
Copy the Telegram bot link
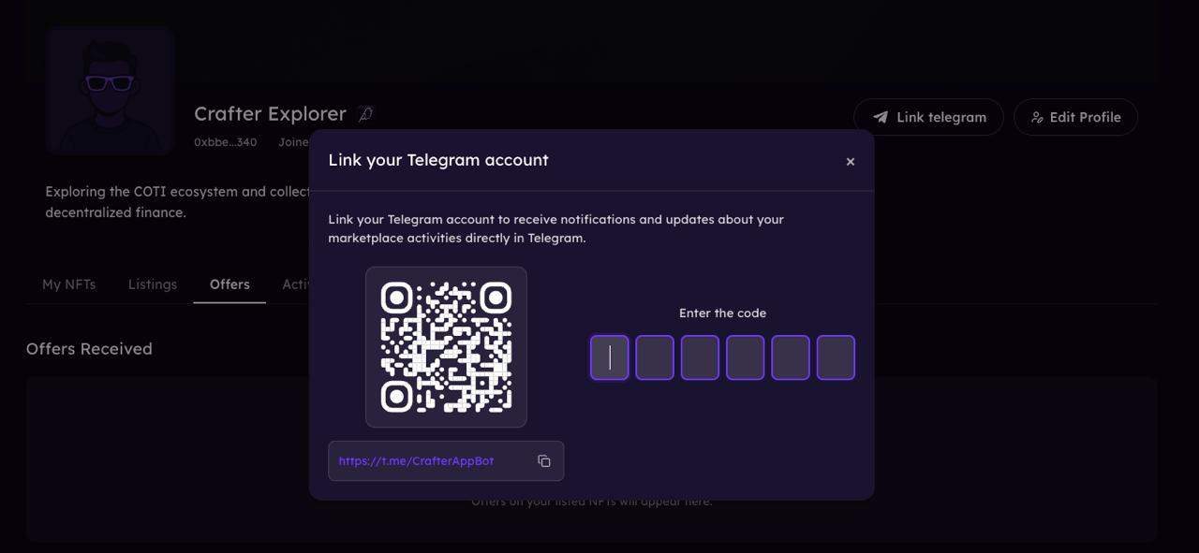click(x=544, y=461)
